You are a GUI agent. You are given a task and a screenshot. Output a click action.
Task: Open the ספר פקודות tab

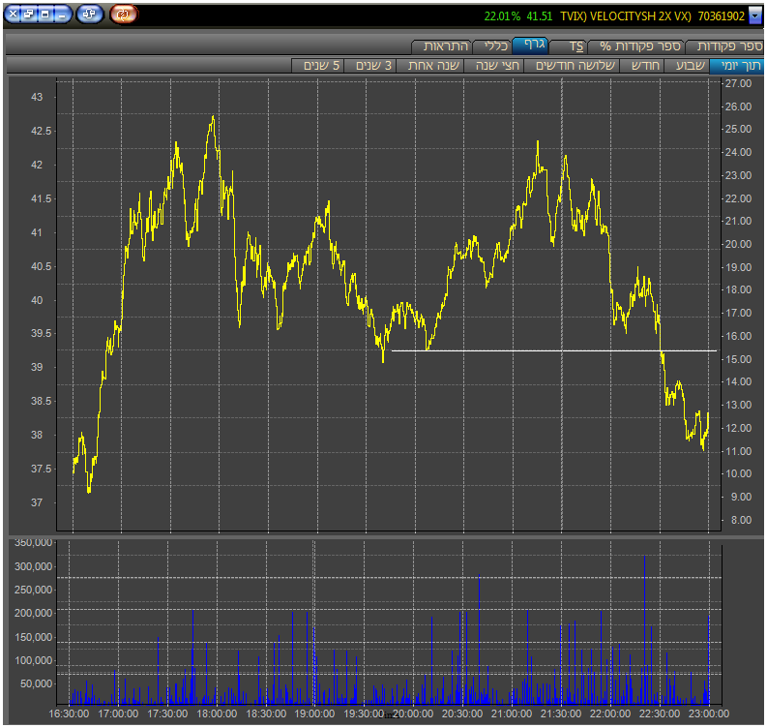point(725,46)
